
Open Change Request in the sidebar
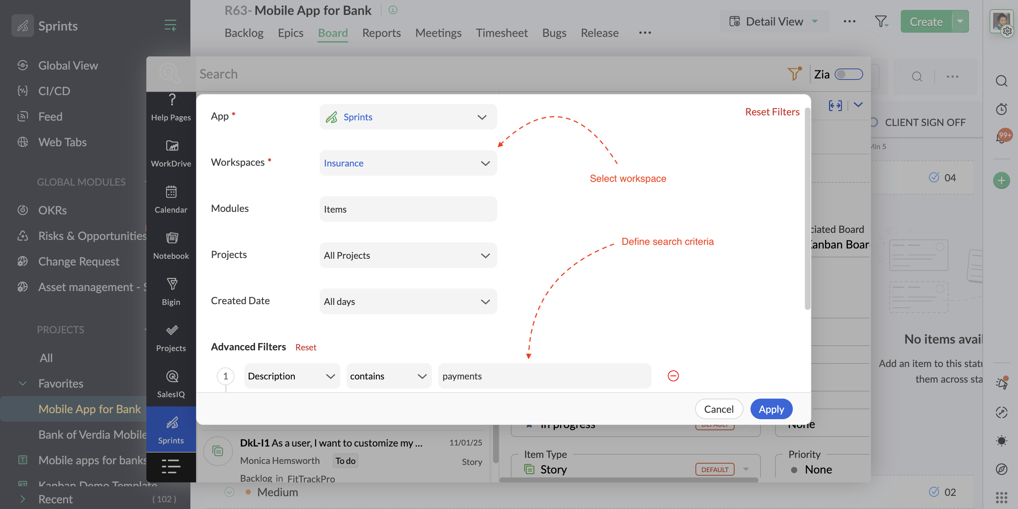coord(78,261)
